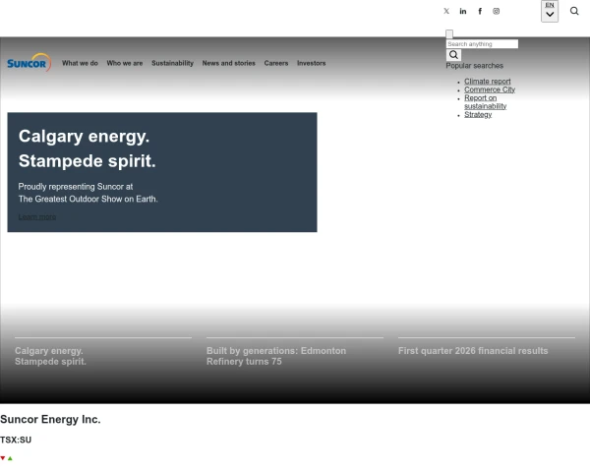Click the magnifier icon in the top bar

tap(574, 11)
